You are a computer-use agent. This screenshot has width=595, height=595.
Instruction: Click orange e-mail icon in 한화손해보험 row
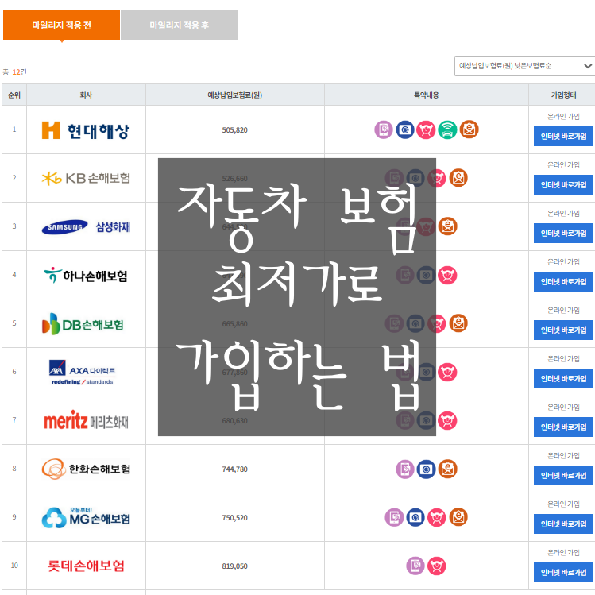click(x=448, y=469)
